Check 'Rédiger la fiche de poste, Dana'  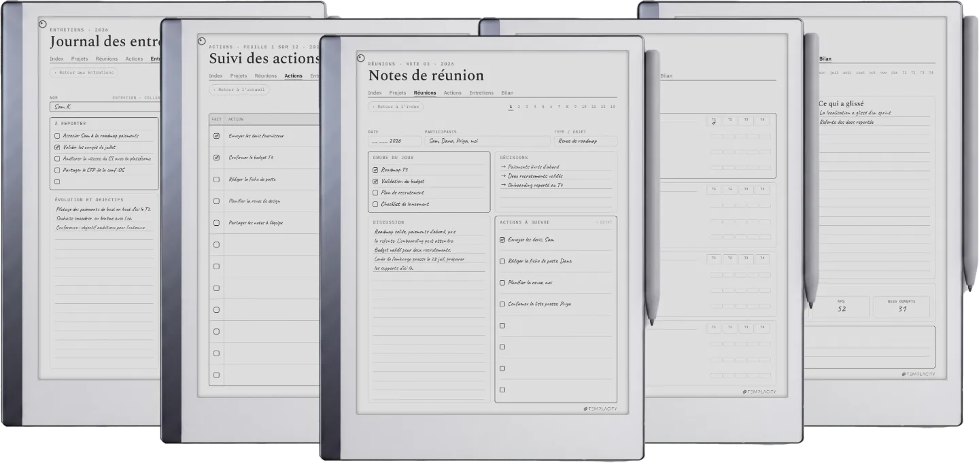coord(502,261)
